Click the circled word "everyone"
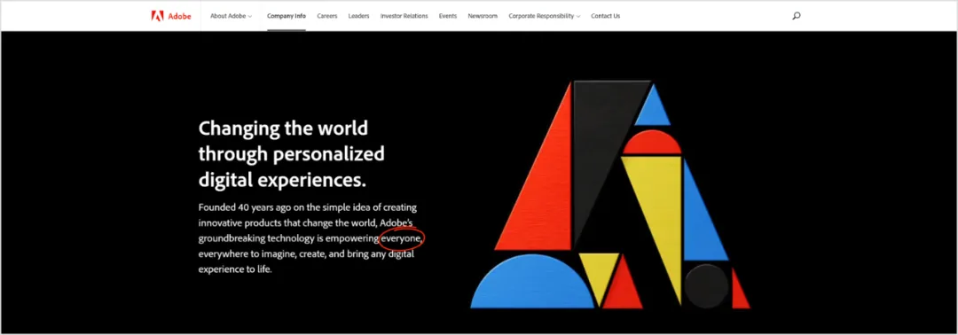 click(401, 238)
